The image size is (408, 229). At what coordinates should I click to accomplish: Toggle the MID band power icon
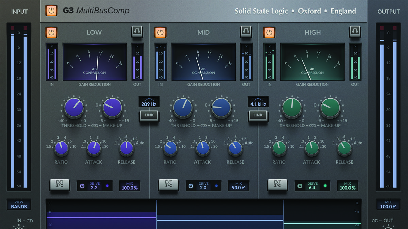[160, 32]
